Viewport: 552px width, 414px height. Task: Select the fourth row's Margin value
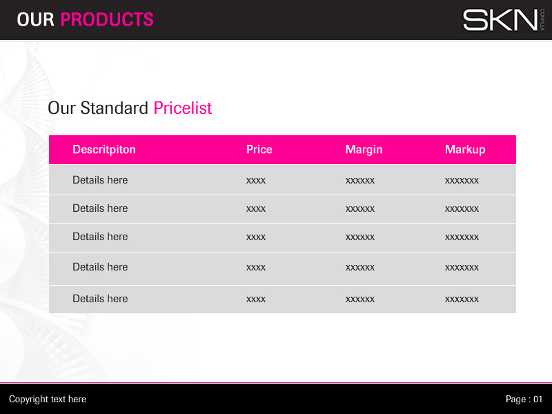tap(360, 268)
